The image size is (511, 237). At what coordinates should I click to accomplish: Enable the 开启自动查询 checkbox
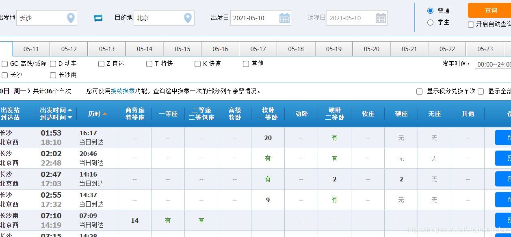pos(471,24)
